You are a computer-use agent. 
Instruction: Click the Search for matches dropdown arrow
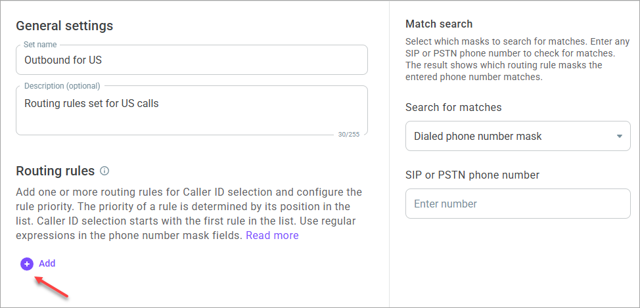(x=619, y=137)
